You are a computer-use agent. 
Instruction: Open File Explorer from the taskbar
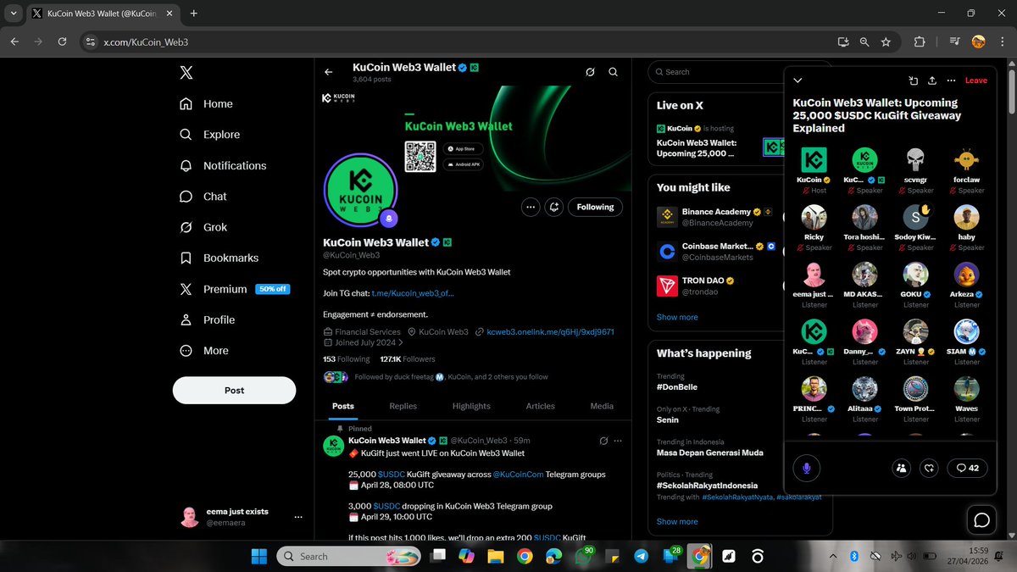click(495, 556)
